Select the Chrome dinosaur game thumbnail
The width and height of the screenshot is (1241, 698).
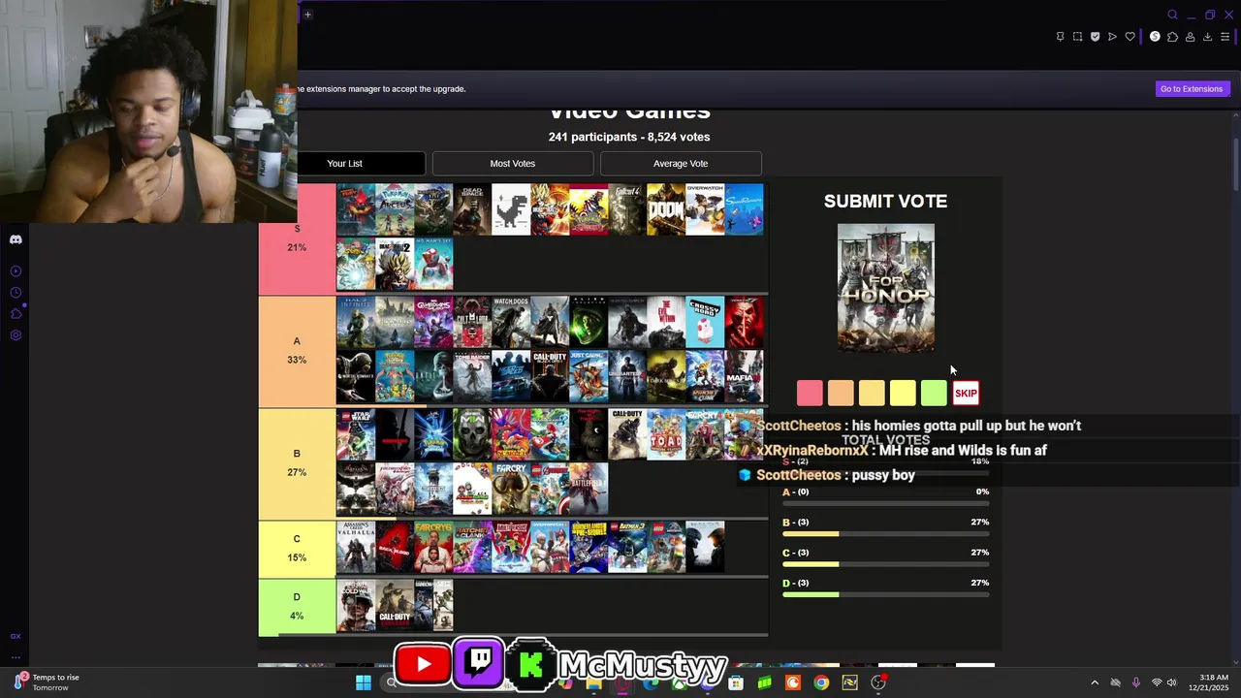511,209
